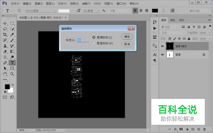This screenshot has height=133, width=213.
Task: Open the layer opacity dropdown
Action: [x=210, y=33]
